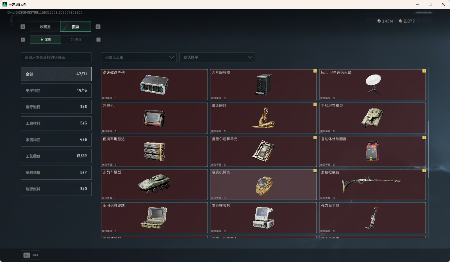This screenshot has height=262, width=450.
Task: Click the item list vertical scrollbar
Action: coord(429,149)
